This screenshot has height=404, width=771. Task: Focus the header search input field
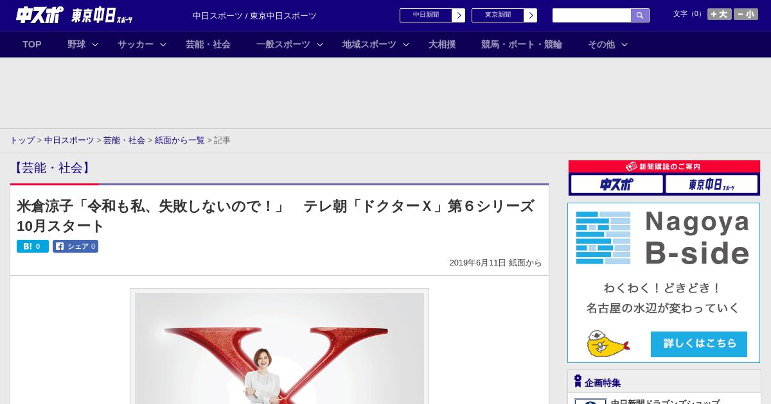[592, 15]
